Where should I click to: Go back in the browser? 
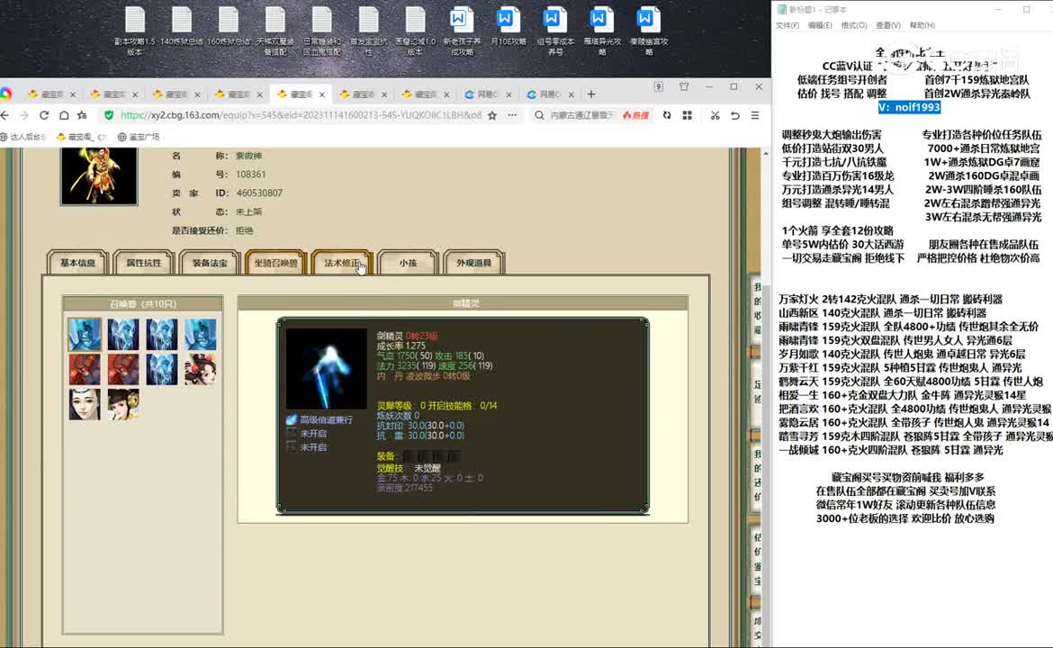click(x=5, y=115)
